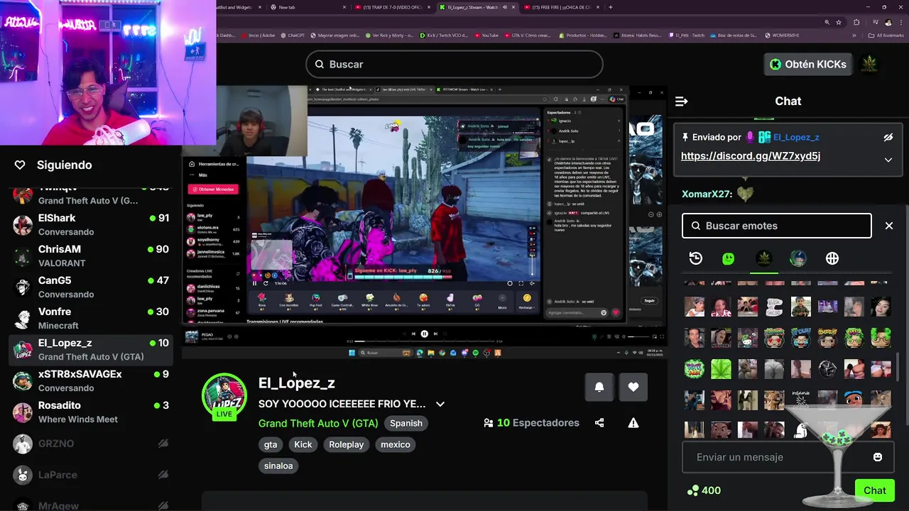This screenshot has width=909, height=511.
Task: Open the recent emotes tab (clock icon)
Action: pos(695,259)
